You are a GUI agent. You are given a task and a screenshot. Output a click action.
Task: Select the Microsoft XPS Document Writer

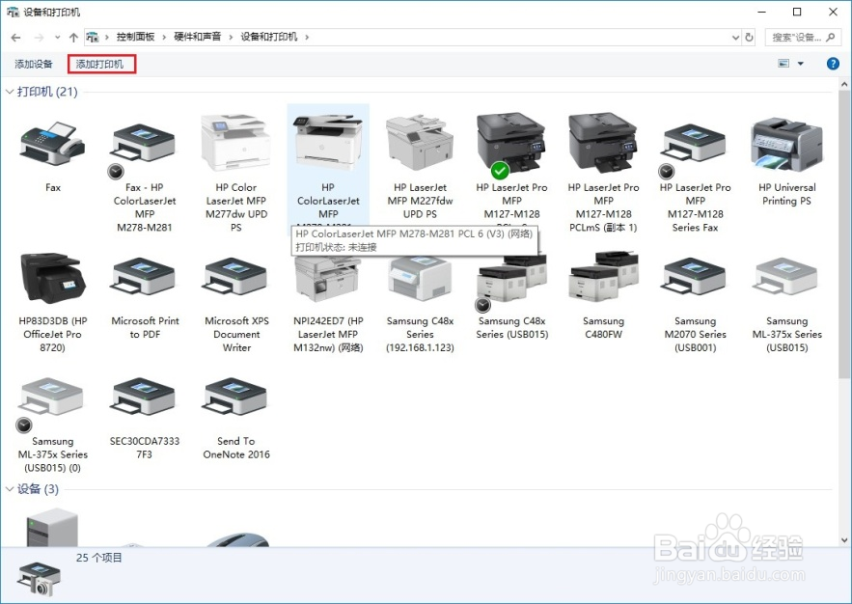click(x=234, y=280)
